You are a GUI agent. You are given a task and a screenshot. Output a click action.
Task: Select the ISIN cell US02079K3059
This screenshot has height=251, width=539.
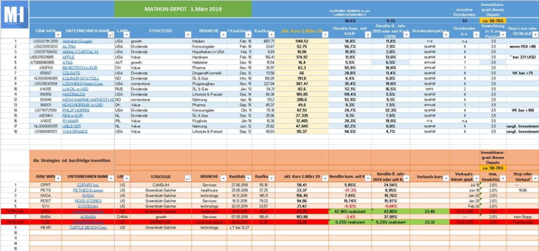[46, 41]
